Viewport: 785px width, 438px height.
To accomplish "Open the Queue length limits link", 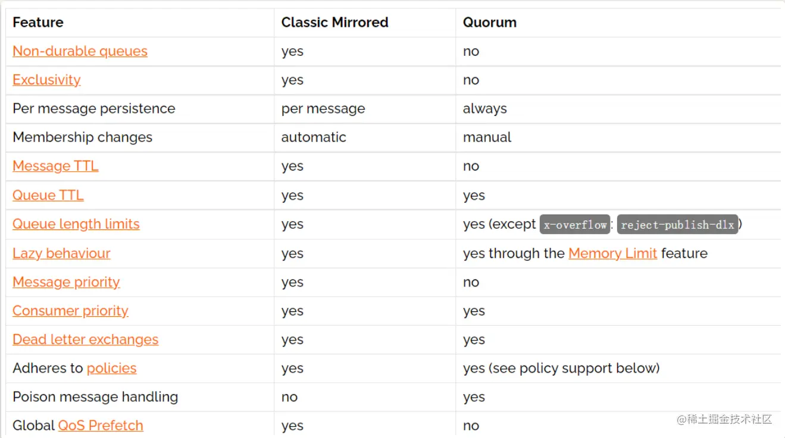I will click(x=76, y=224).
